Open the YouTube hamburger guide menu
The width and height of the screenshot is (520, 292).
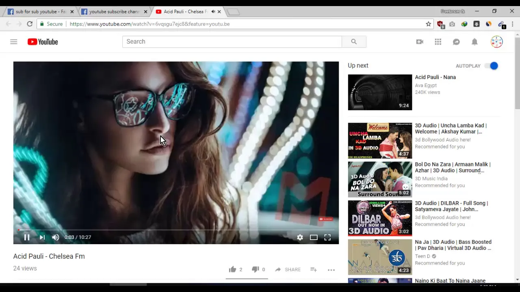[14, 42]
